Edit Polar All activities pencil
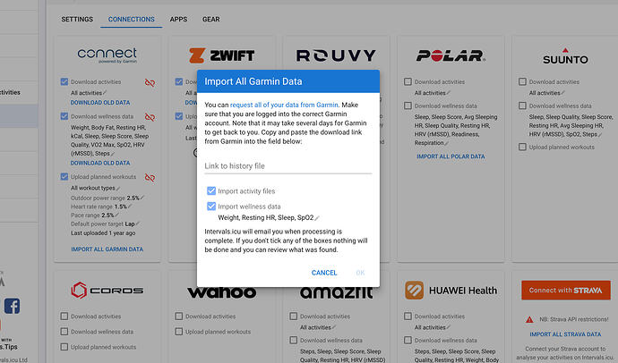Viewport: 618px width, 363px height. pyautogui.click(x=448, y=93)
